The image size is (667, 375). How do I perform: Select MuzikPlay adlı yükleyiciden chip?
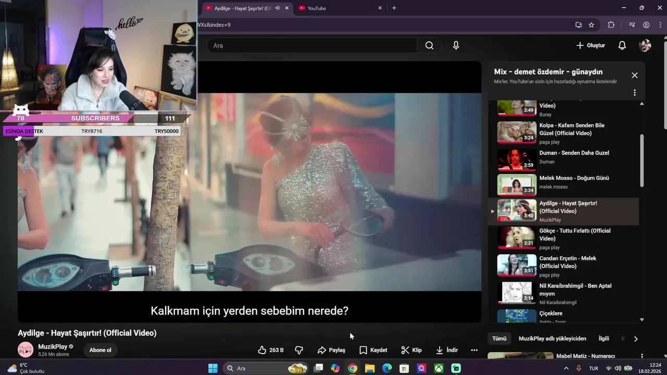552,339
